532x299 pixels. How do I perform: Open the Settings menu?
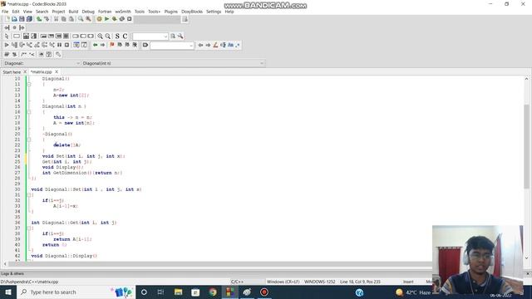tap(214, 12)
